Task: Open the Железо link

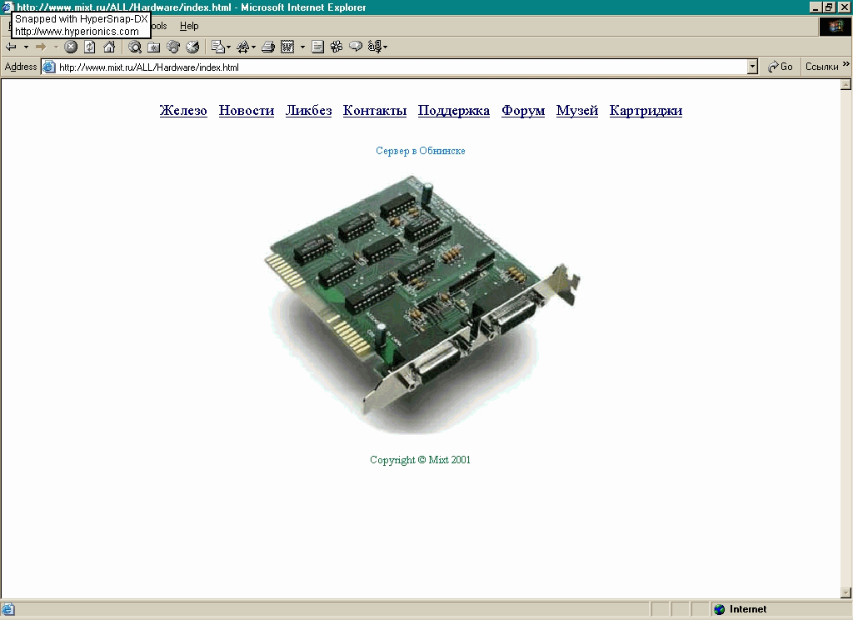Action: point(183,111)
